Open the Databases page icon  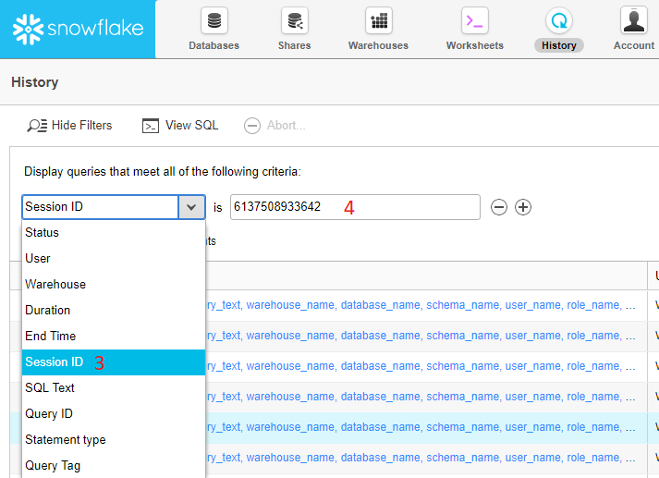pos(214,20)
